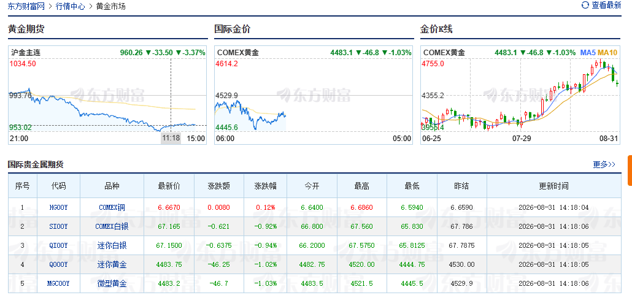632x295 pixels.
Task: Click the 涨跌额 column header
Action: pyautogui.click(x=219, y=186)
